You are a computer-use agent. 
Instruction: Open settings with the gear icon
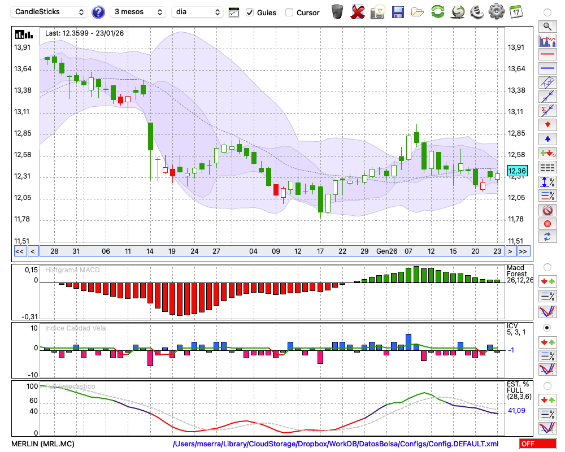pos(496,12)
